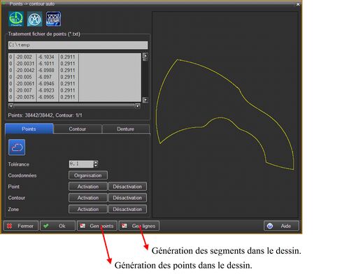The height and width of the screenshot is (274, 363).
Task: Click the green circular icon at top left
Action: (16, 19)
